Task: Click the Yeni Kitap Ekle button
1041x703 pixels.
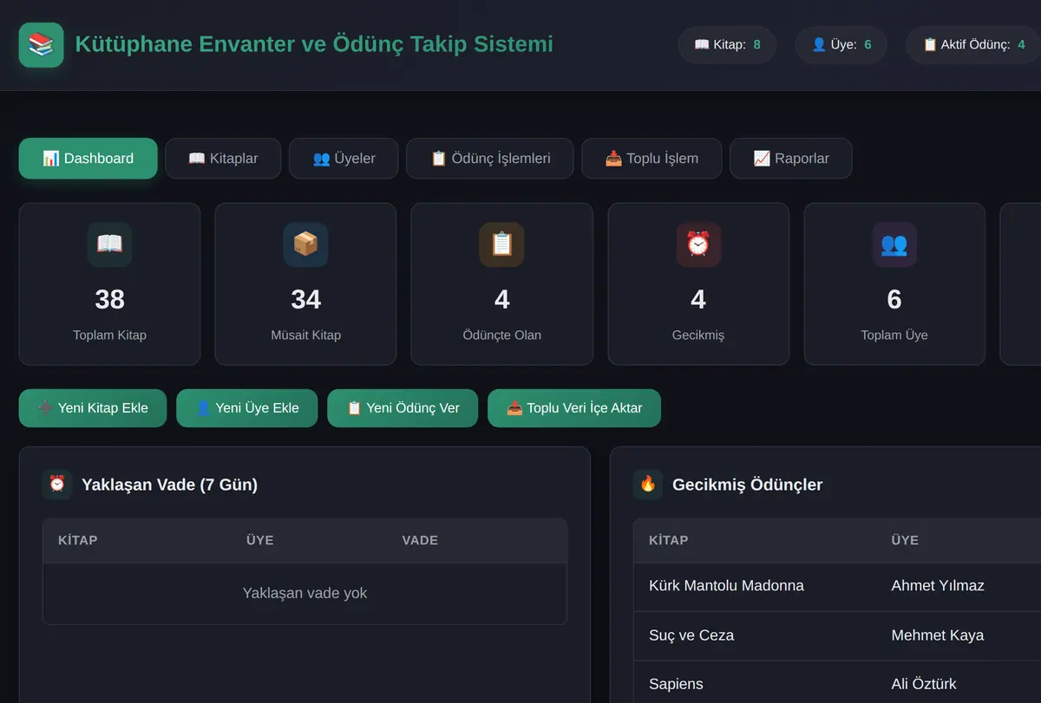Action: (x=93, y=408)
